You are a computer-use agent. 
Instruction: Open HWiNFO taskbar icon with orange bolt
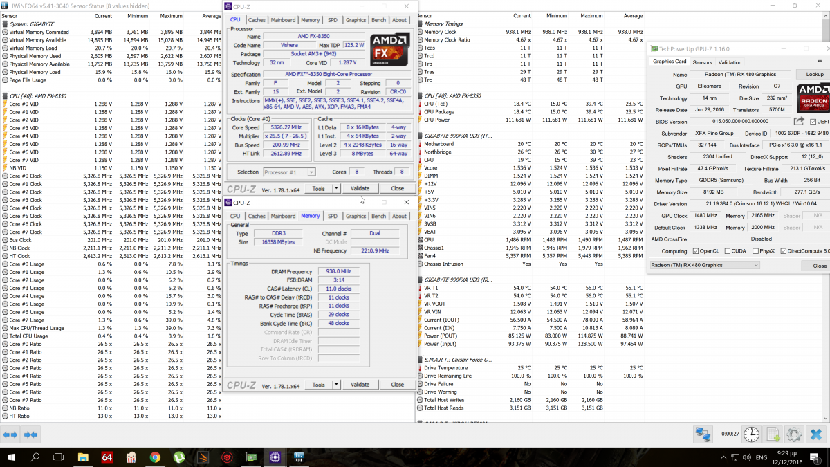click(203, 457)
